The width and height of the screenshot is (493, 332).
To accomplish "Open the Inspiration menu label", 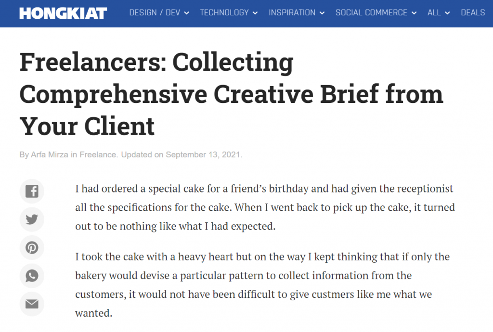I will tap(292, 13).
